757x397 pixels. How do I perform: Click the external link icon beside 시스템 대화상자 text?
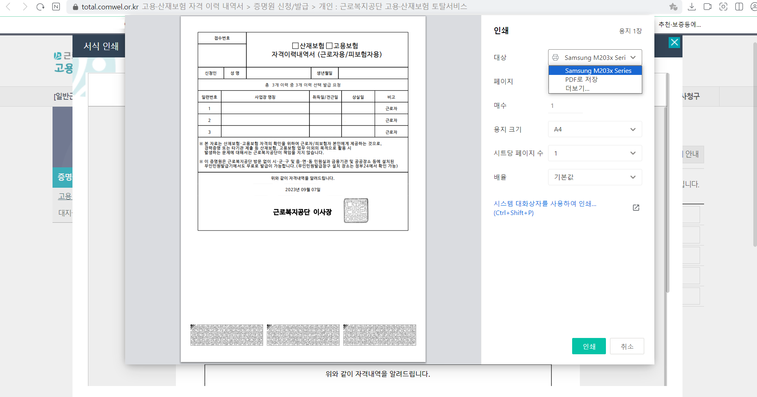pos(636,208)
